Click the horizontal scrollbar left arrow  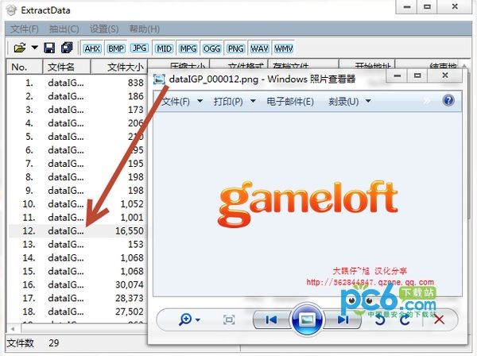13,329
